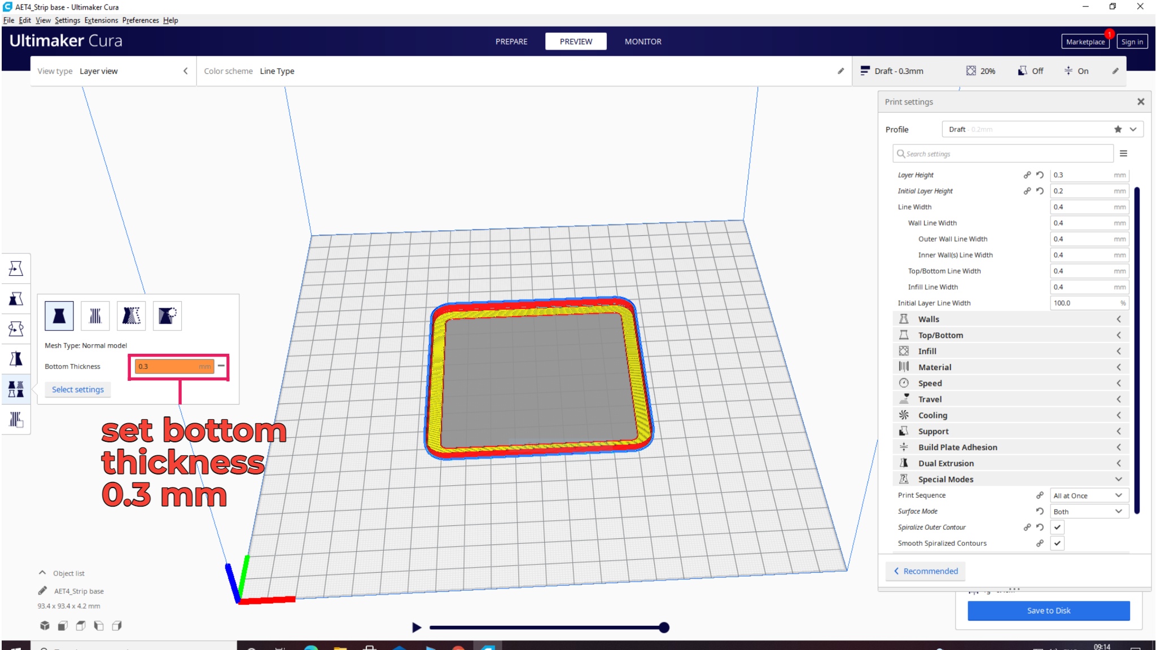This screenshot has height=650, width=1156.
Task: Select the Move tool in left toolbar
Action: 16,268
